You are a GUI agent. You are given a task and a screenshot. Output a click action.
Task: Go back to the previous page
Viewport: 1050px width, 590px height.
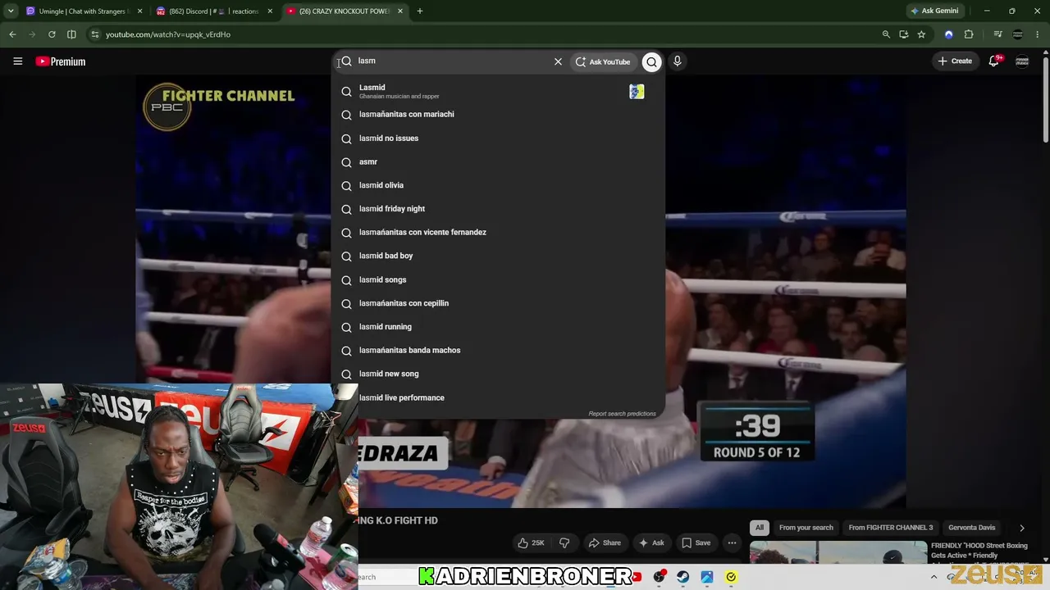point(12,34)
